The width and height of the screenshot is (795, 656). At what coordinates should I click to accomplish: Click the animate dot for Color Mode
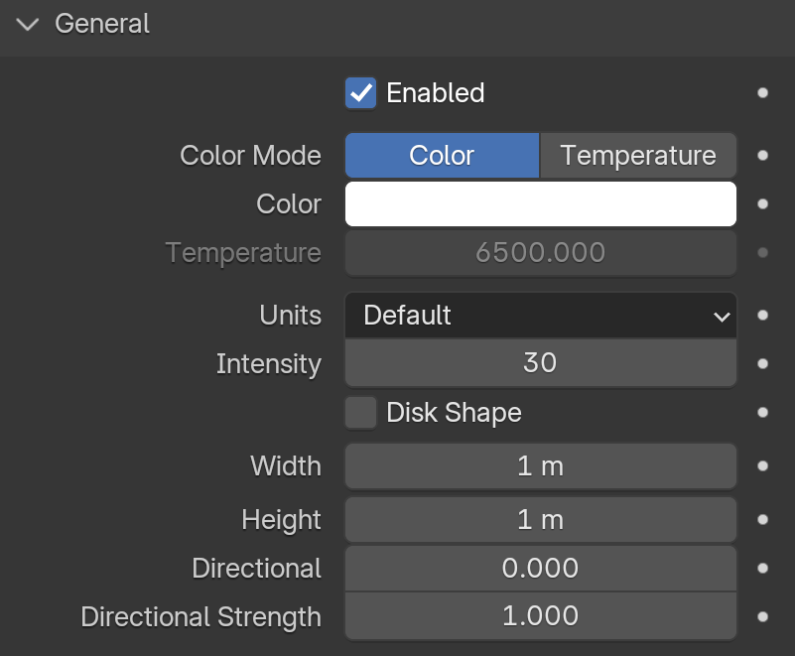[762, 156]
